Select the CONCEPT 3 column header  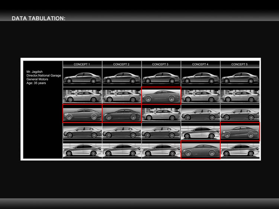161,64
